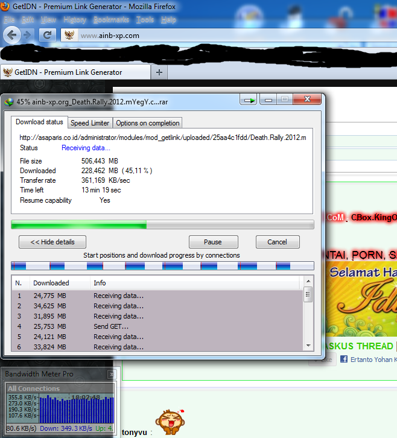The width and height of the screenshot is (397, 438).
Task: Open the Tools menu
Action: [x=145, y=19]
